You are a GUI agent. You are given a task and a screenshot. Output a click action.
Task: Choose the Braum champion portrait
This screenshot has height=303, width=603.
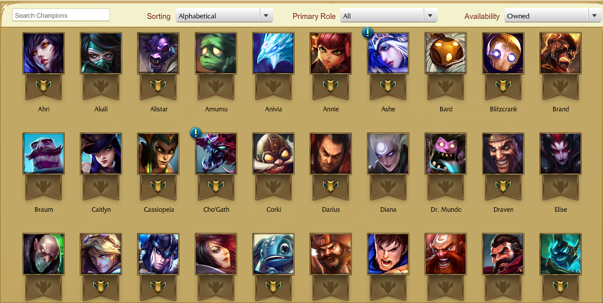44,154
